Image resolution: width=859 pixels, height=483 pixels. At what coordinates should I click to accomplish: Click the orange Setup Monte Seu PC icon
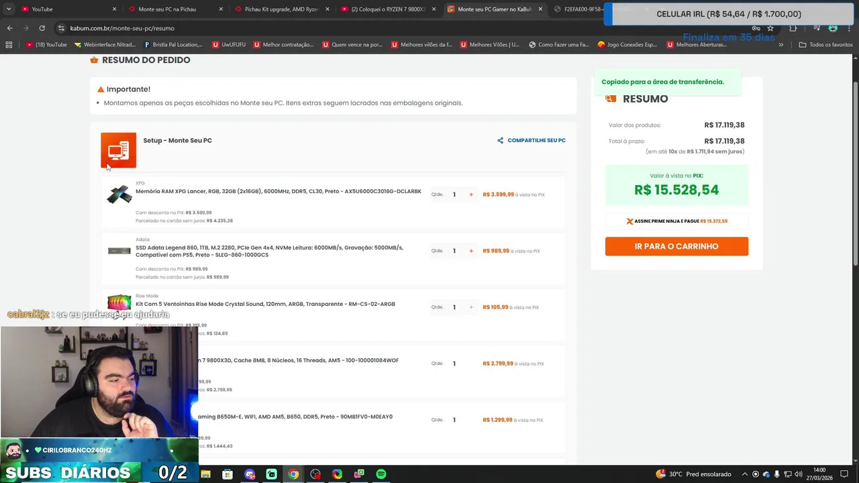[118, 150]
